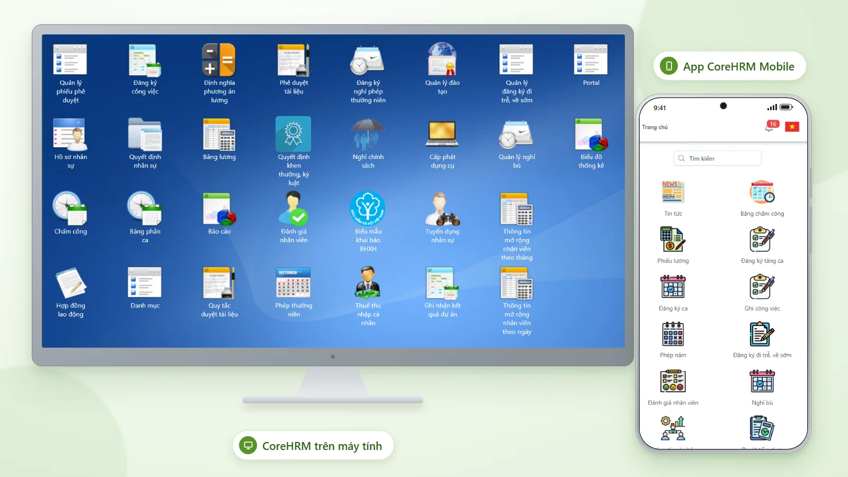848x477 pixels.
Task: Open Biểu đồ thống kê icon
Action: [x=591, y=134]
